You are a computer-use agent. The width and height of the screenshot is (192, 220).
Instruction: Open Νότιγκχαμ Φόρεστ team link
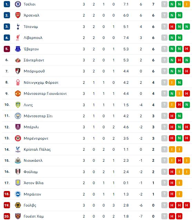41,82
